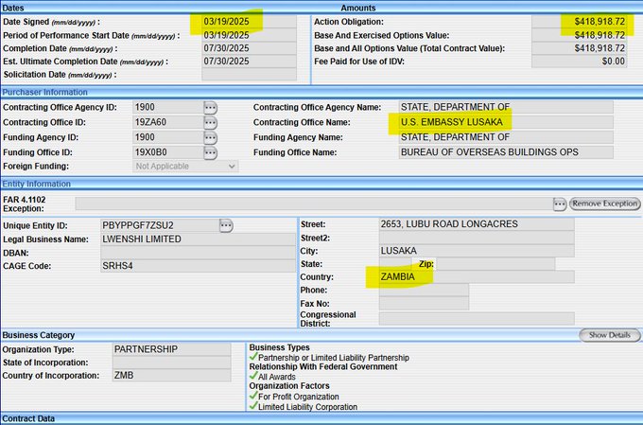The width and height of the screenshot is (643, 425).
Task: Open lookup next to Contracting Office ID
Action: pos(210,123)
